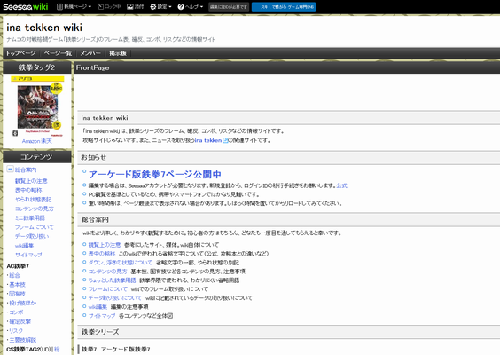Open main-content link 観覧上の注意
This screenshot has height=355, width=500.
pos(105,245)
